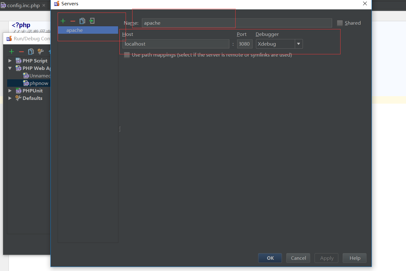406x271 pixels.
Task: Click the Servers dialog title icon
Action: (x=57, y=4)
